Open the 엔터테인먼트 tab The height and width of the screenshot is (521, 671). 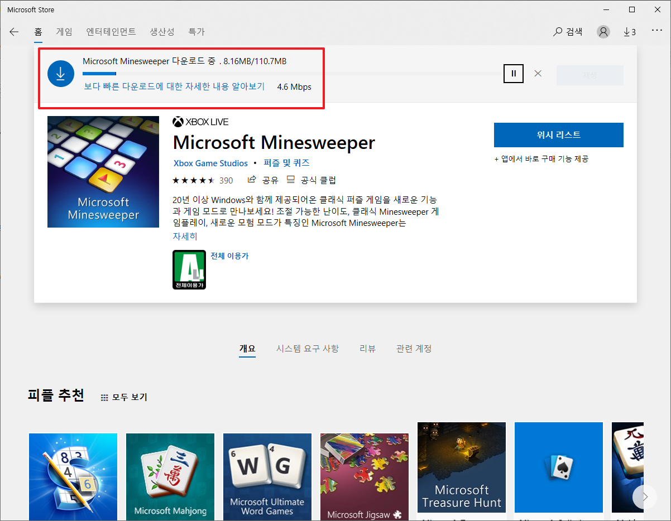point(111,32)
